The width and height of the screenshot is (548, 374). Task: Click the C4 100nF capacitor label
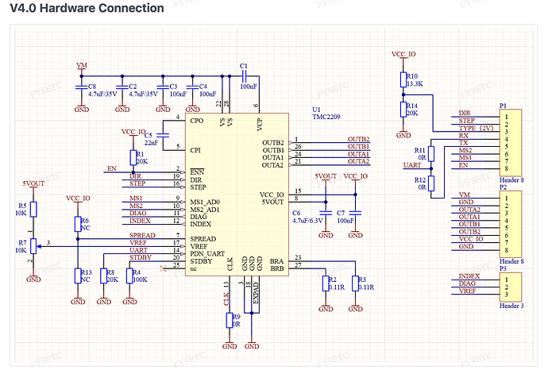pos(207,91)
